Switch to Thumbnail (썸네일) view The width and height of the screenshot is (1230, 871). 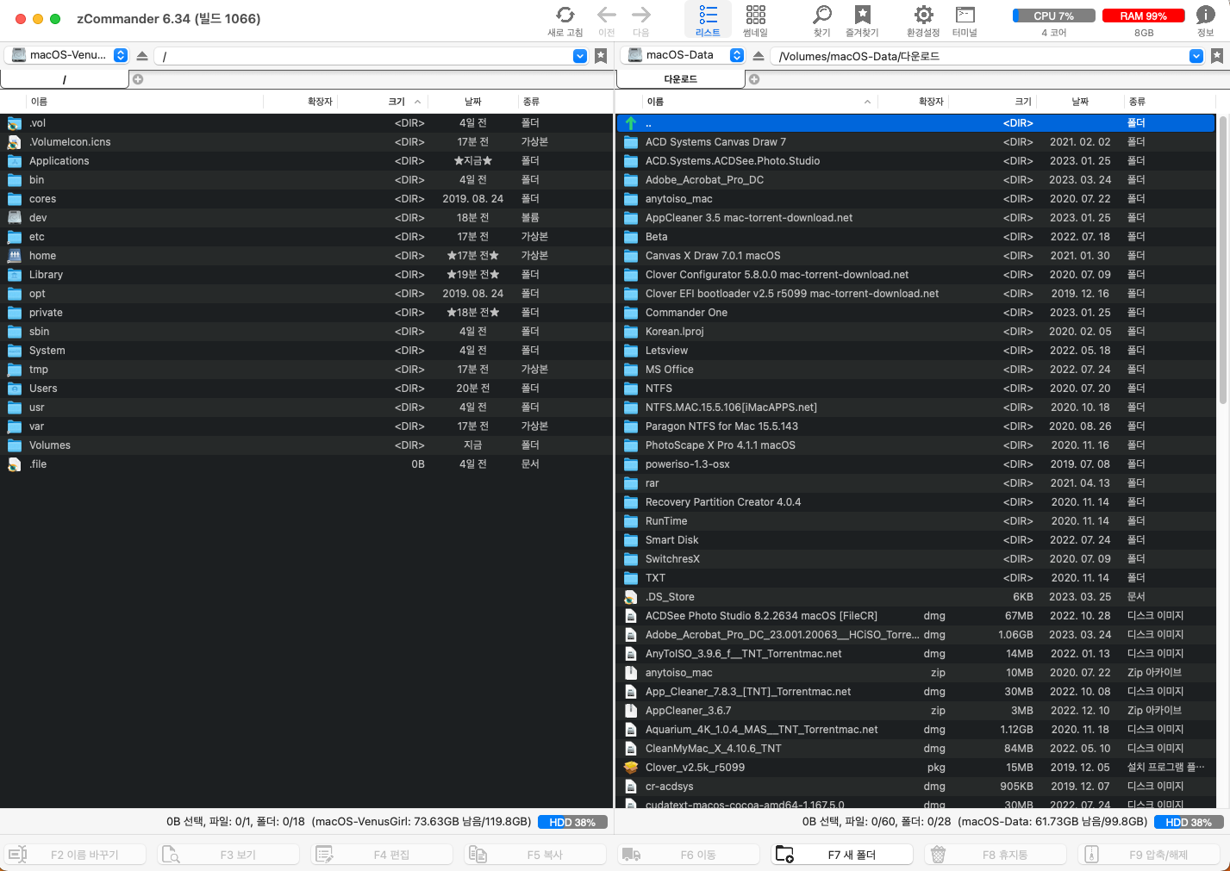pyautogui.click(x=755, y=21)
